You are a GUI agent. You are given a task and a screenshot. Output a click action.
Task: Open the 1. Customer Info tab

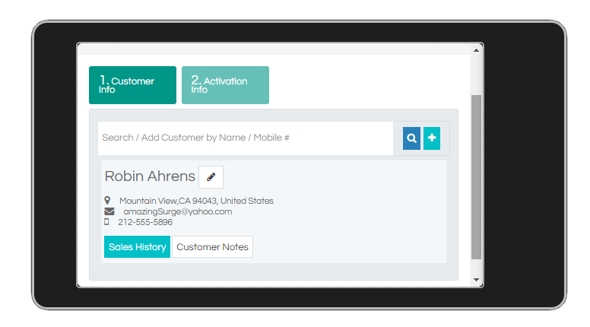[132, 85]
